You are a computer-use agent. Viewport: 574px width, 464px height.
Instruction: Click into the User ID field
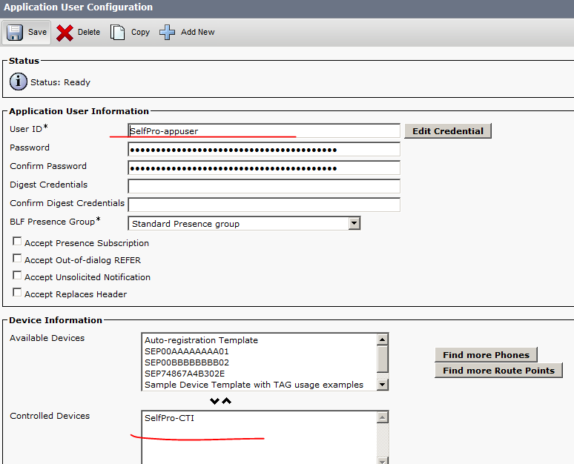[x=264, y=130]
